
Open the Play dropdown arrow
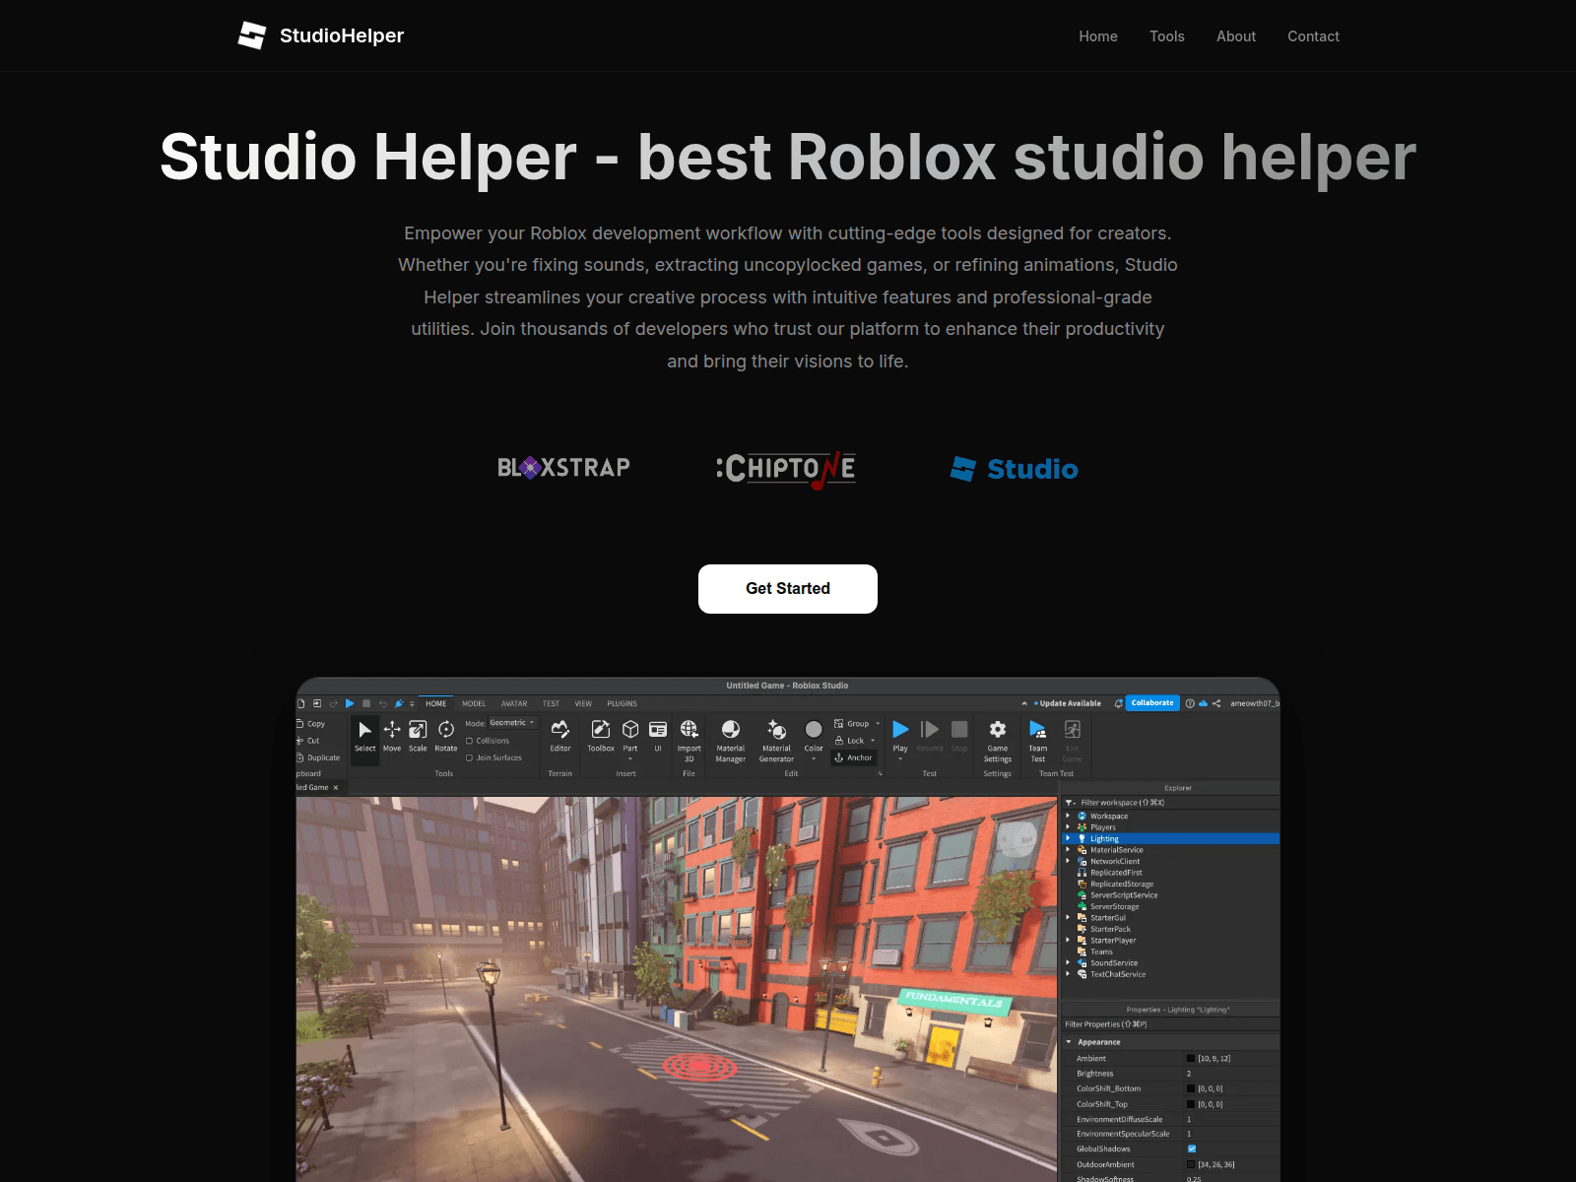[x=900, y=759]
